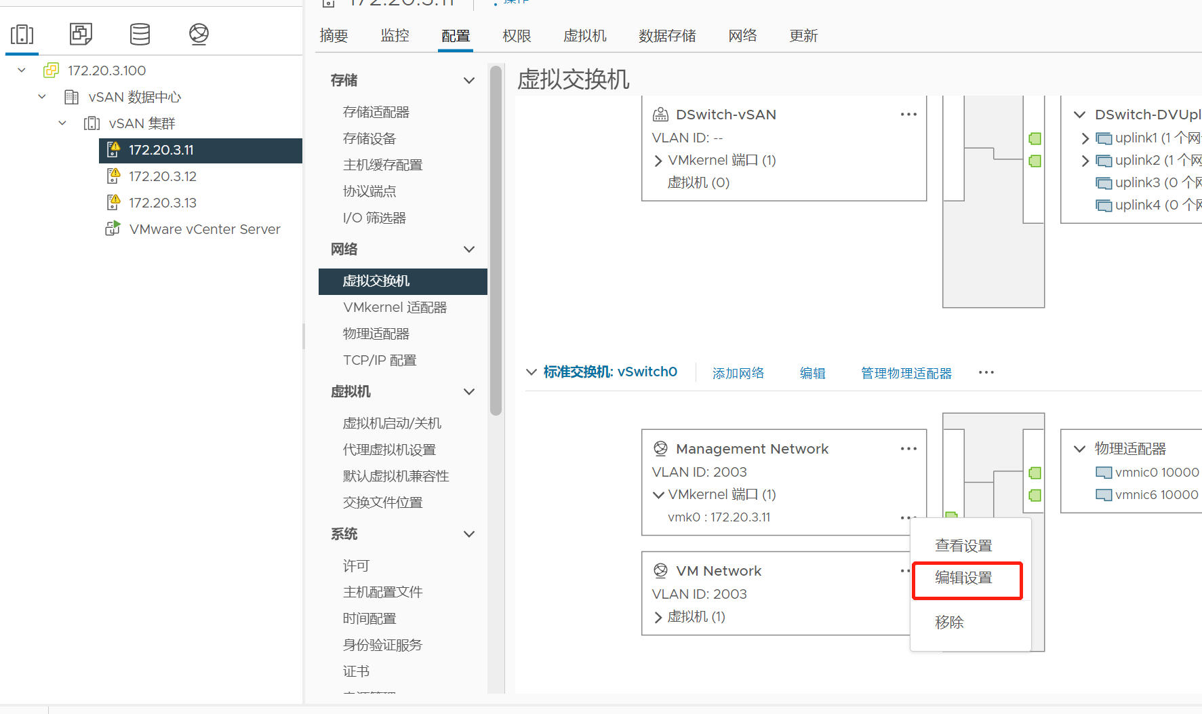1202x714 pixels.
Task: Click the datacenter icon beside vSAN 数据中心
Action: pyautogui.click(x=71, y=97)
